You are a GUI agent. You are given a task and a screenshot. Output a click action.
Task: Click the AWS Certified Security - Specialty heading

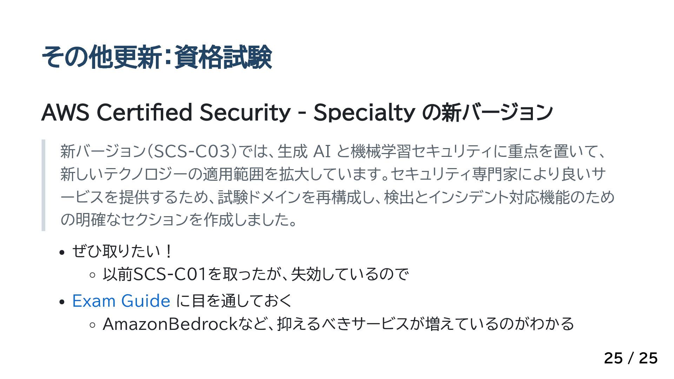click(x=297, y=112)
